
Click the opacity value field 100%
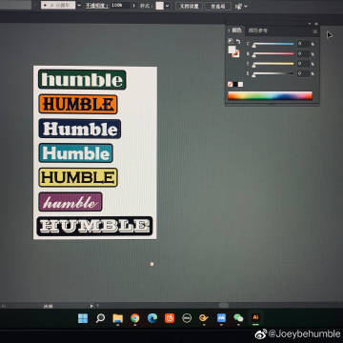[x=121, y=6]
